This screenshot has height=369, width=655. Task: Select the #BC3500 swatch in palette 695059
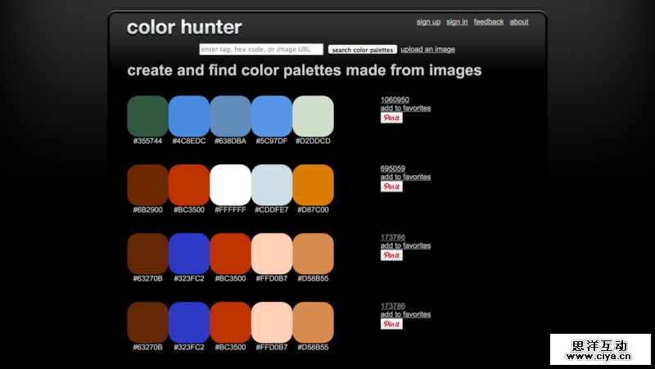tap(189, 185)
